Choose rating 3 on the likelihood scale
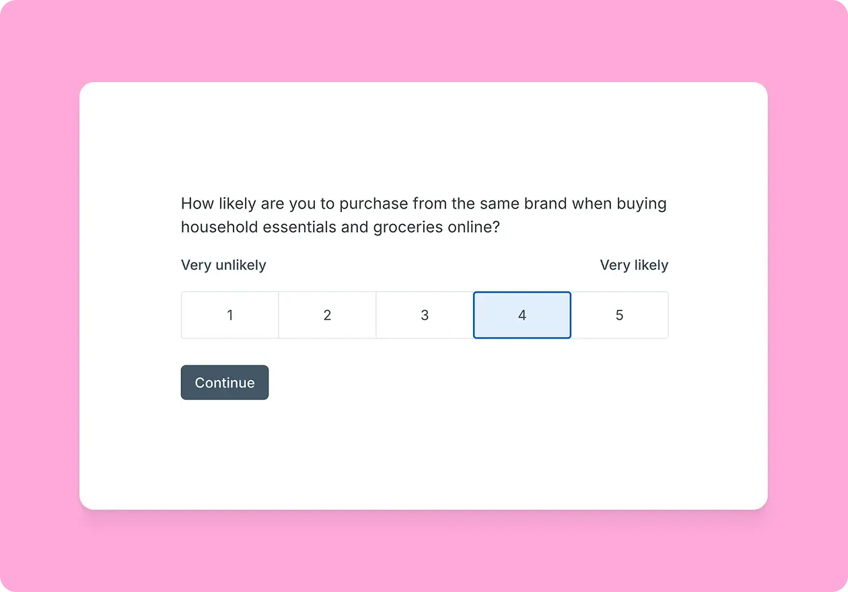This screenshot has width=848, height=592. [425, 315]
